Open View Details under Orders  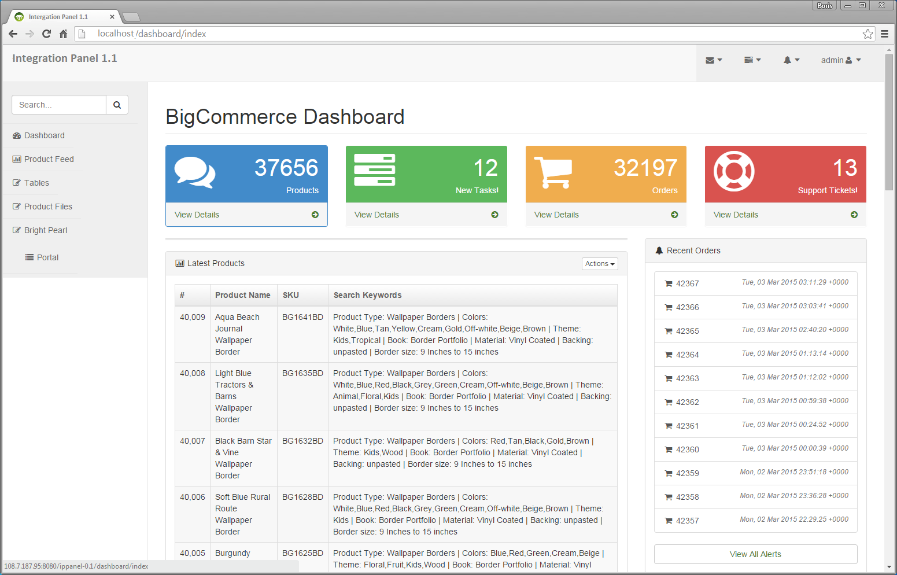point(556,215)
